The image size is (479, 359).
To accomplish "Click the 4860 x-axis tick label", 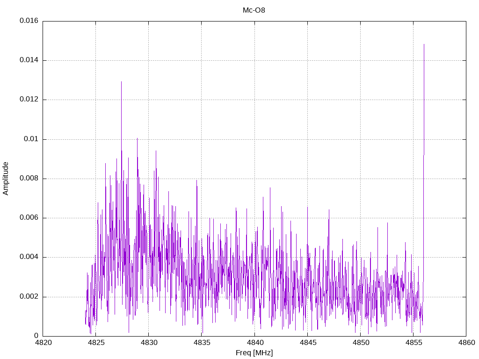I will (x=466, y=343).
